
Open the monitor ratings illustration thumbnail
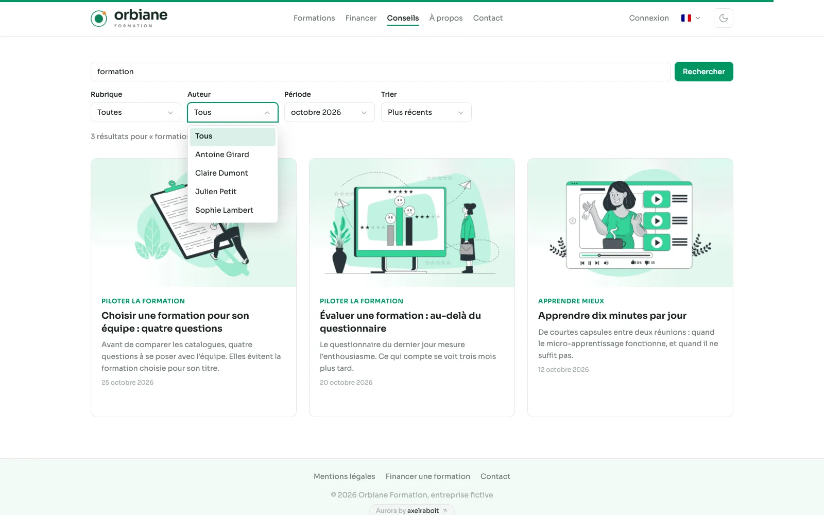click(x=412, y=222)
